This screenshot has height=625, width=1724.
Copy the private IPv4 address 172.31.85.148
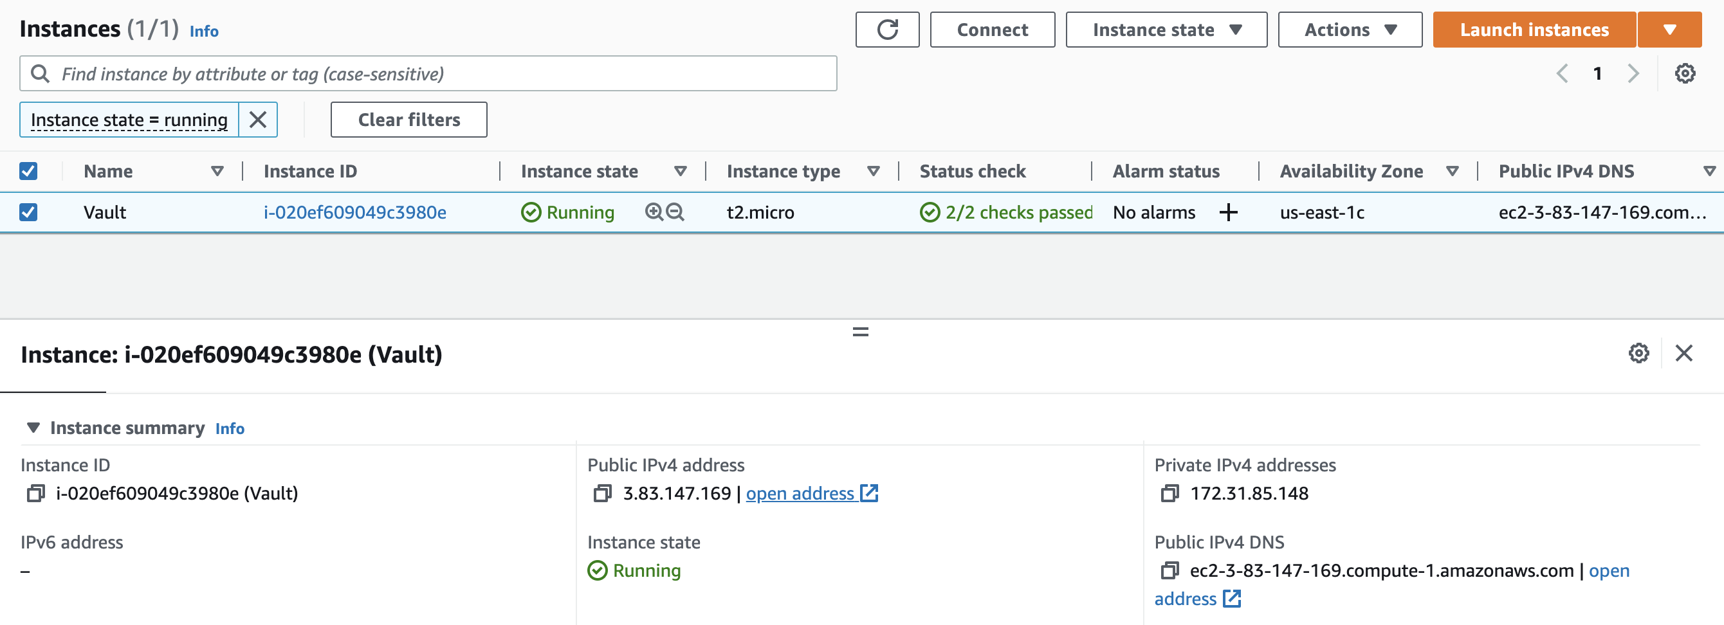[x=1169, y=494]
